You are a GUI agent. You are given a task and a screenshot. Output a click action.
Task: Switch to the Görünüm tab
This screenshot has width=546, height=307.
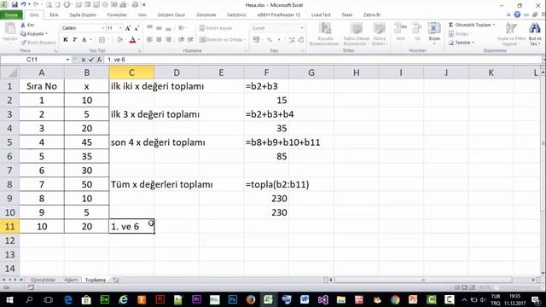tap(206, 15)
